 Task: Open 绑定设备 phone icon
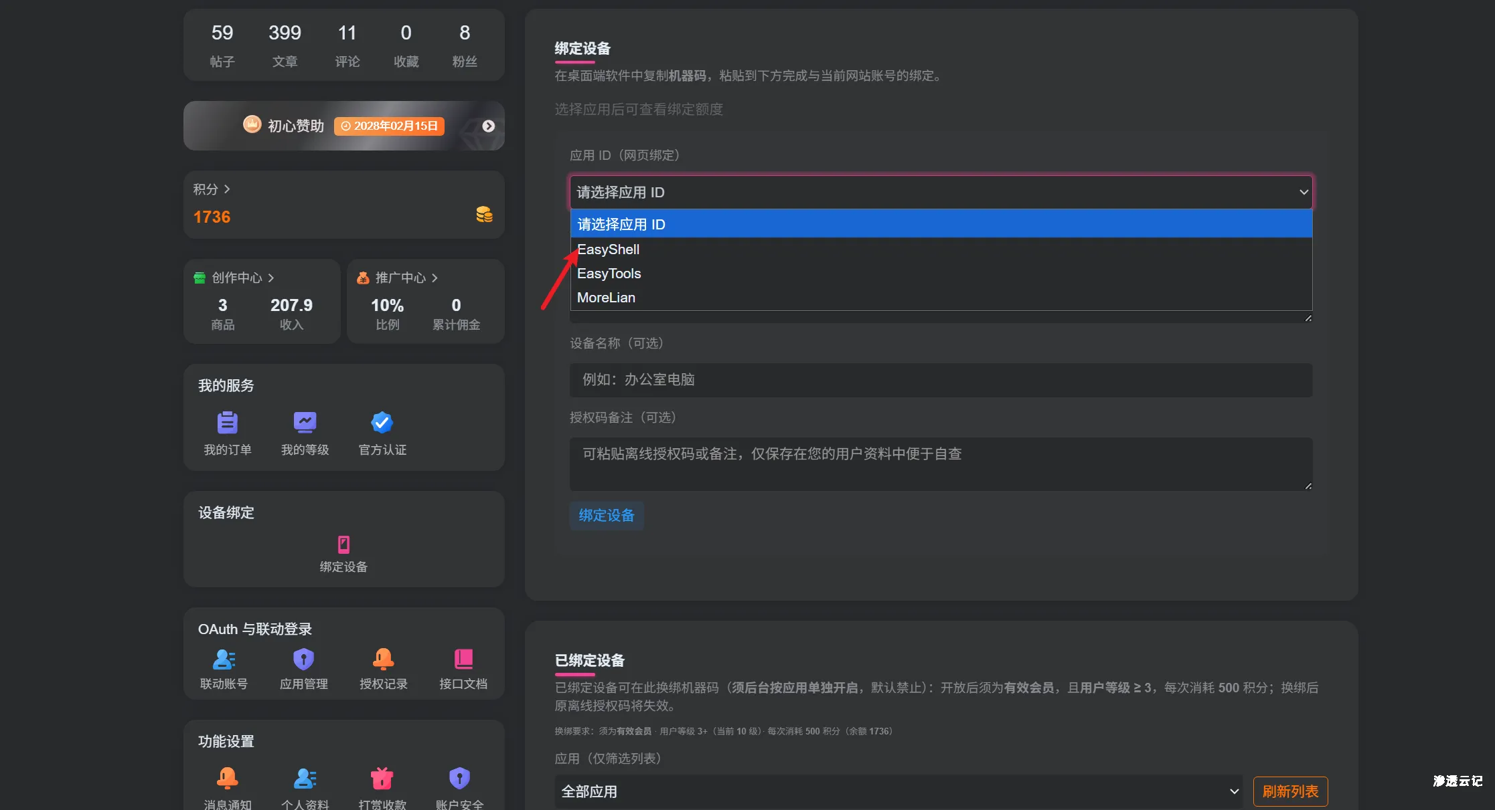(343, 544)
